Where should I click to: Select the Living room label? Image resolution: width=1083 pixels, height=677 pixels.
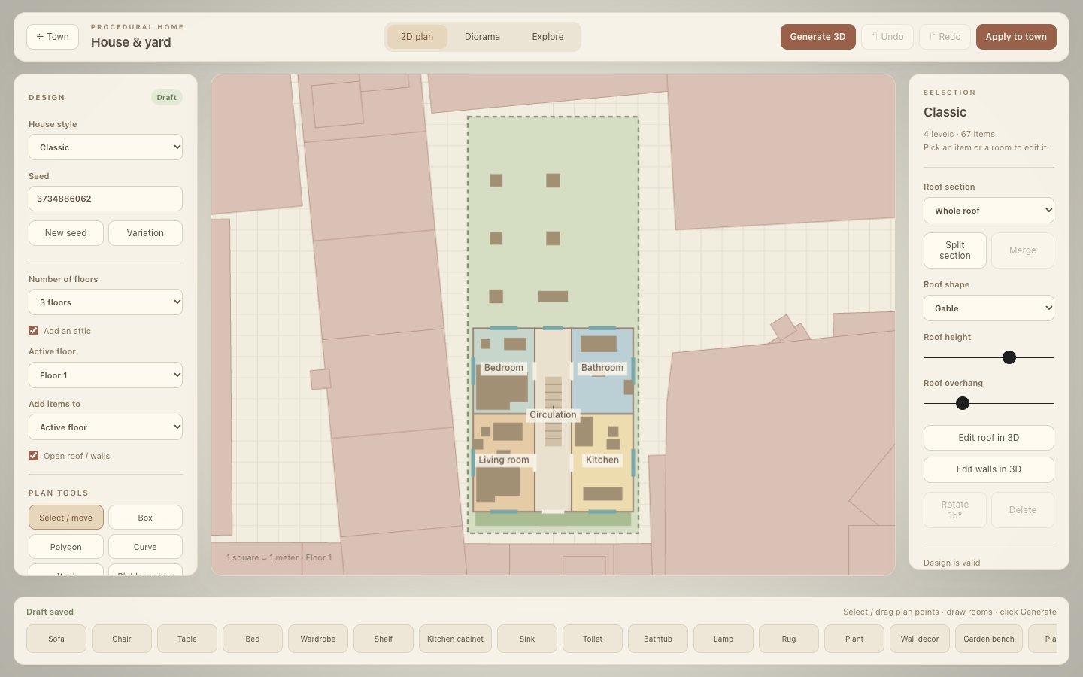[x=504, y=460]
